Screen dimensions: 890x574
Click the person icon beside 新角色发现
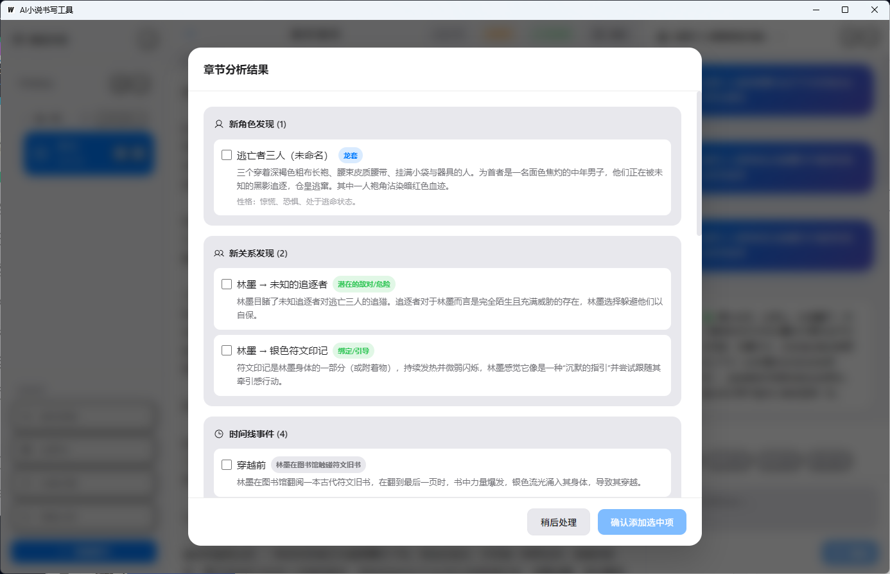point(219,124)
